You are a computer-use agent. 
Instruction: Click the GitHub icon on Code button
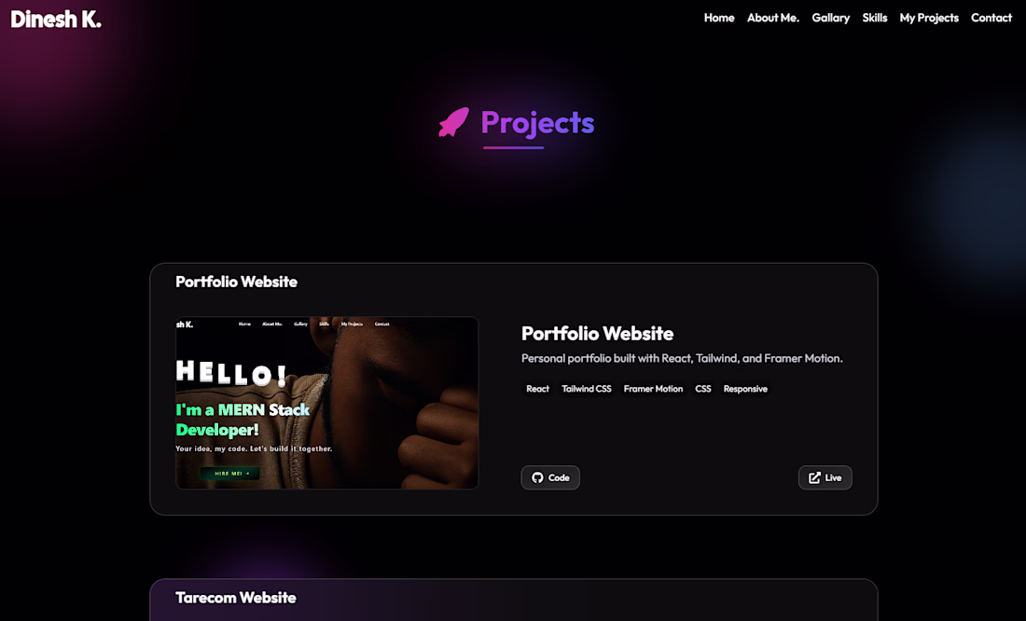tap(537, 477)
